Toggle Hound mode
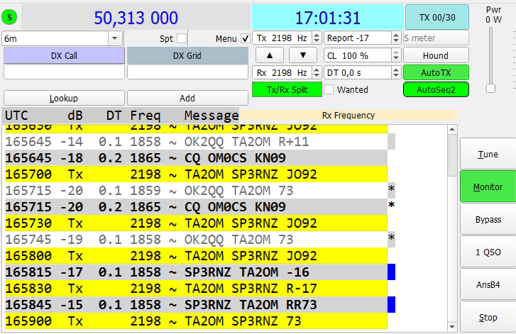This screenshot has height=334, width=516. [x=436, y=55]
